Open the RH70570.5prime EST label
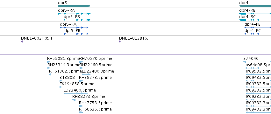271x114 pixels. [96, 59]
